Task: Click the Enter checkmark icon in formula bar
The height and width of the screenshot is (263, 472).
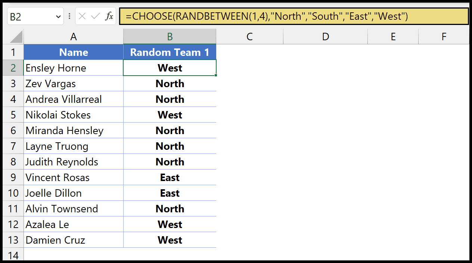Action: click(96, 16)
